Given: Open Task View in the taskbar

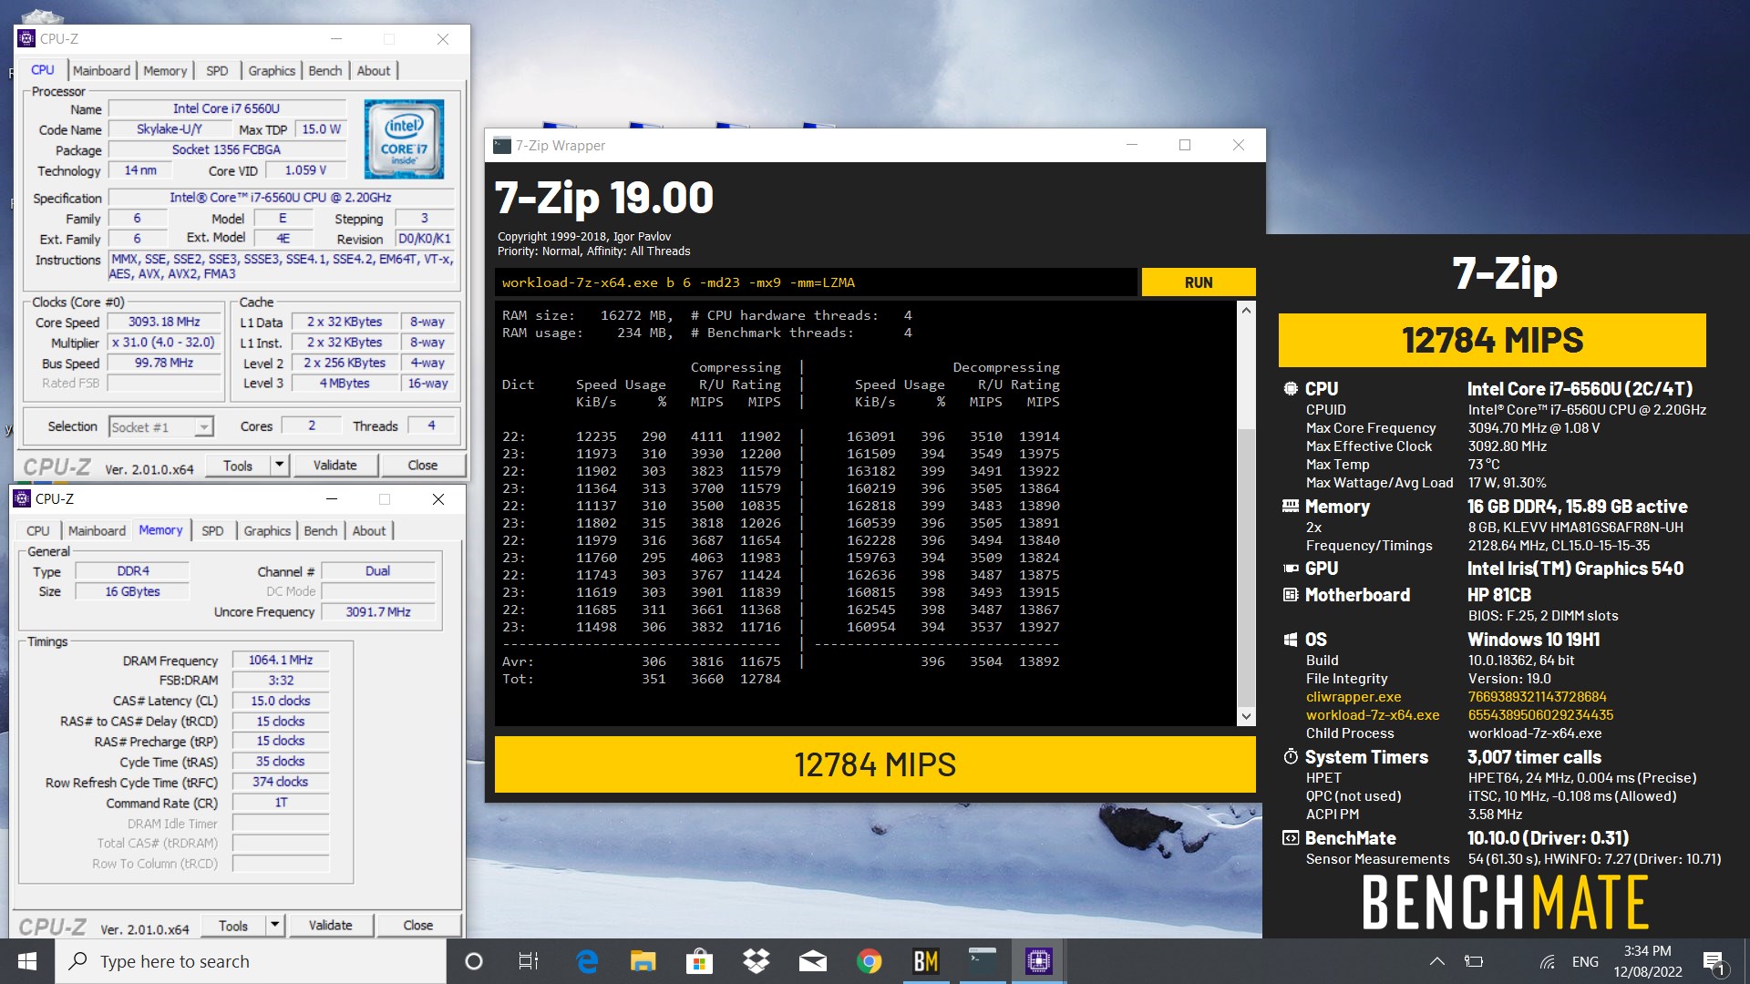Looking at the screenshot, I should [x=529, y=961].
